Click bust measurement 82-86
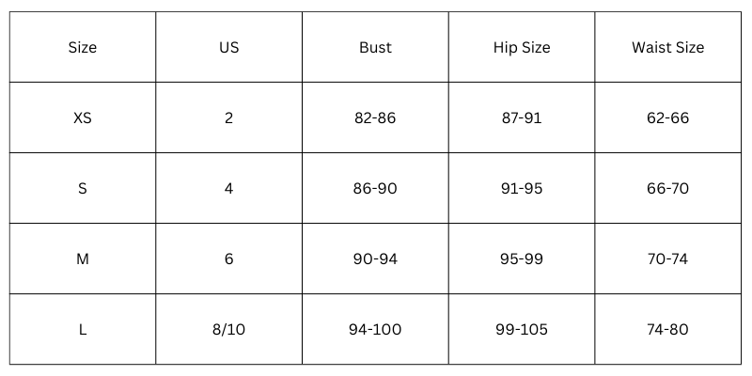 [375, 117]
